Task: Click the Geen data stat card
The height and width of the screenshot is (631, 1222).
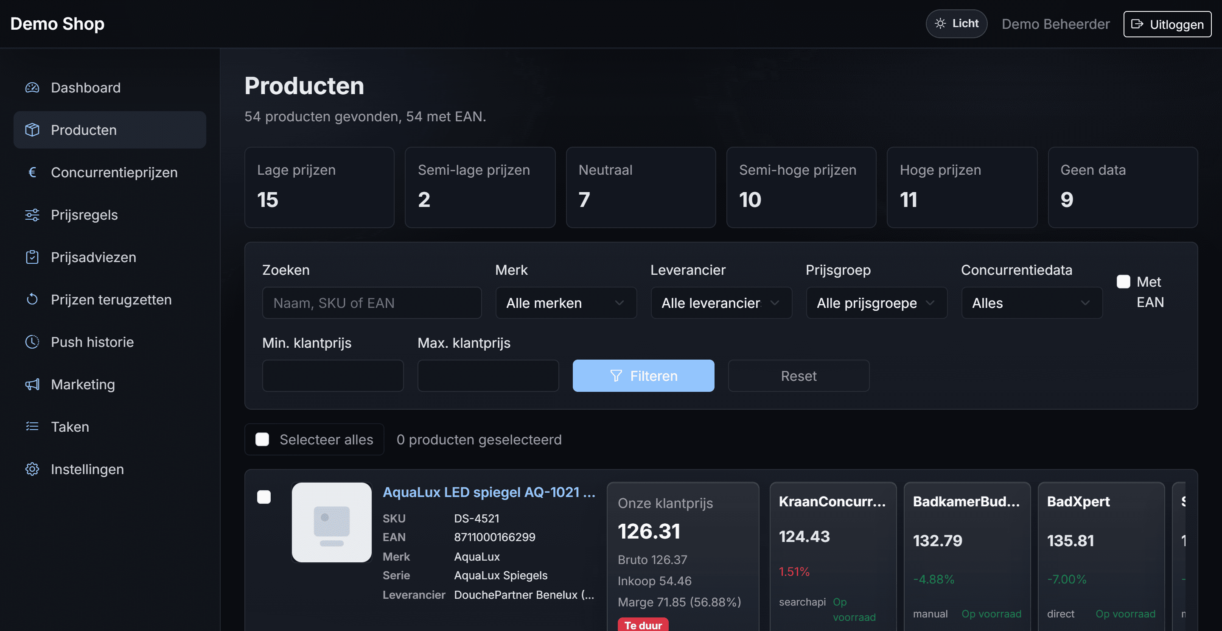Action: click(1123, 187)
